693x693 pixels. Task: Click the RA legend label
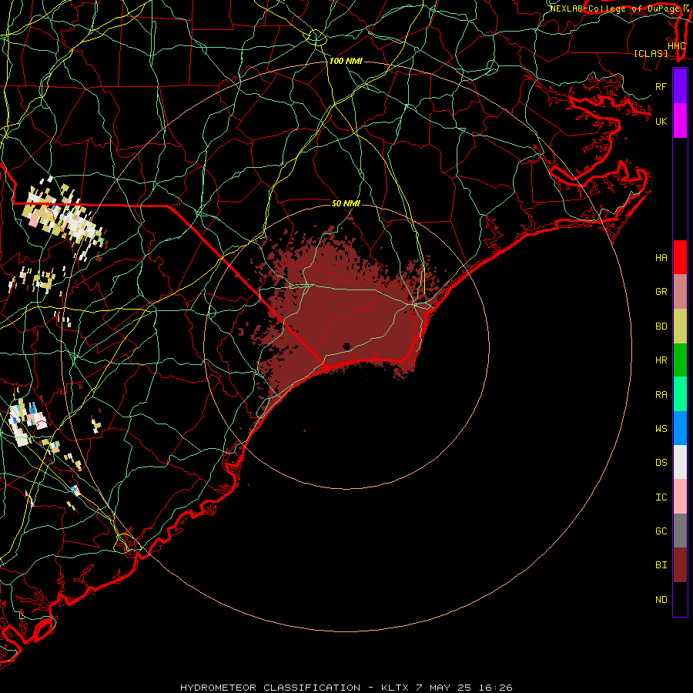[661, 395]
